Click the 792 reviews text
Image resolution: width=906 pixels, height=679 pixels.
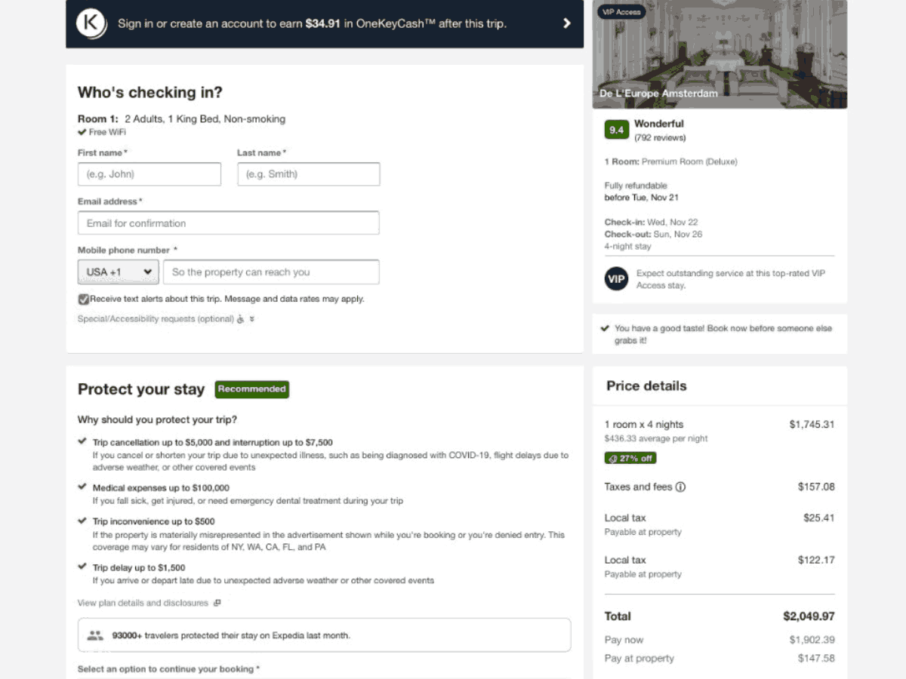(x=661, y=138)
